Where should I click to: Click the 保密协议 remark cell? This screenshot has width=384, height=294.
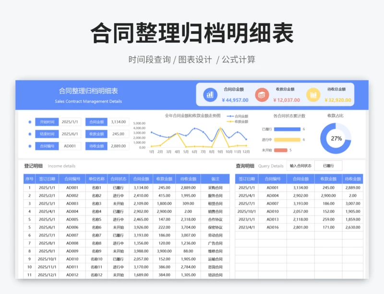pyautogui.click(x=215, y=227)
